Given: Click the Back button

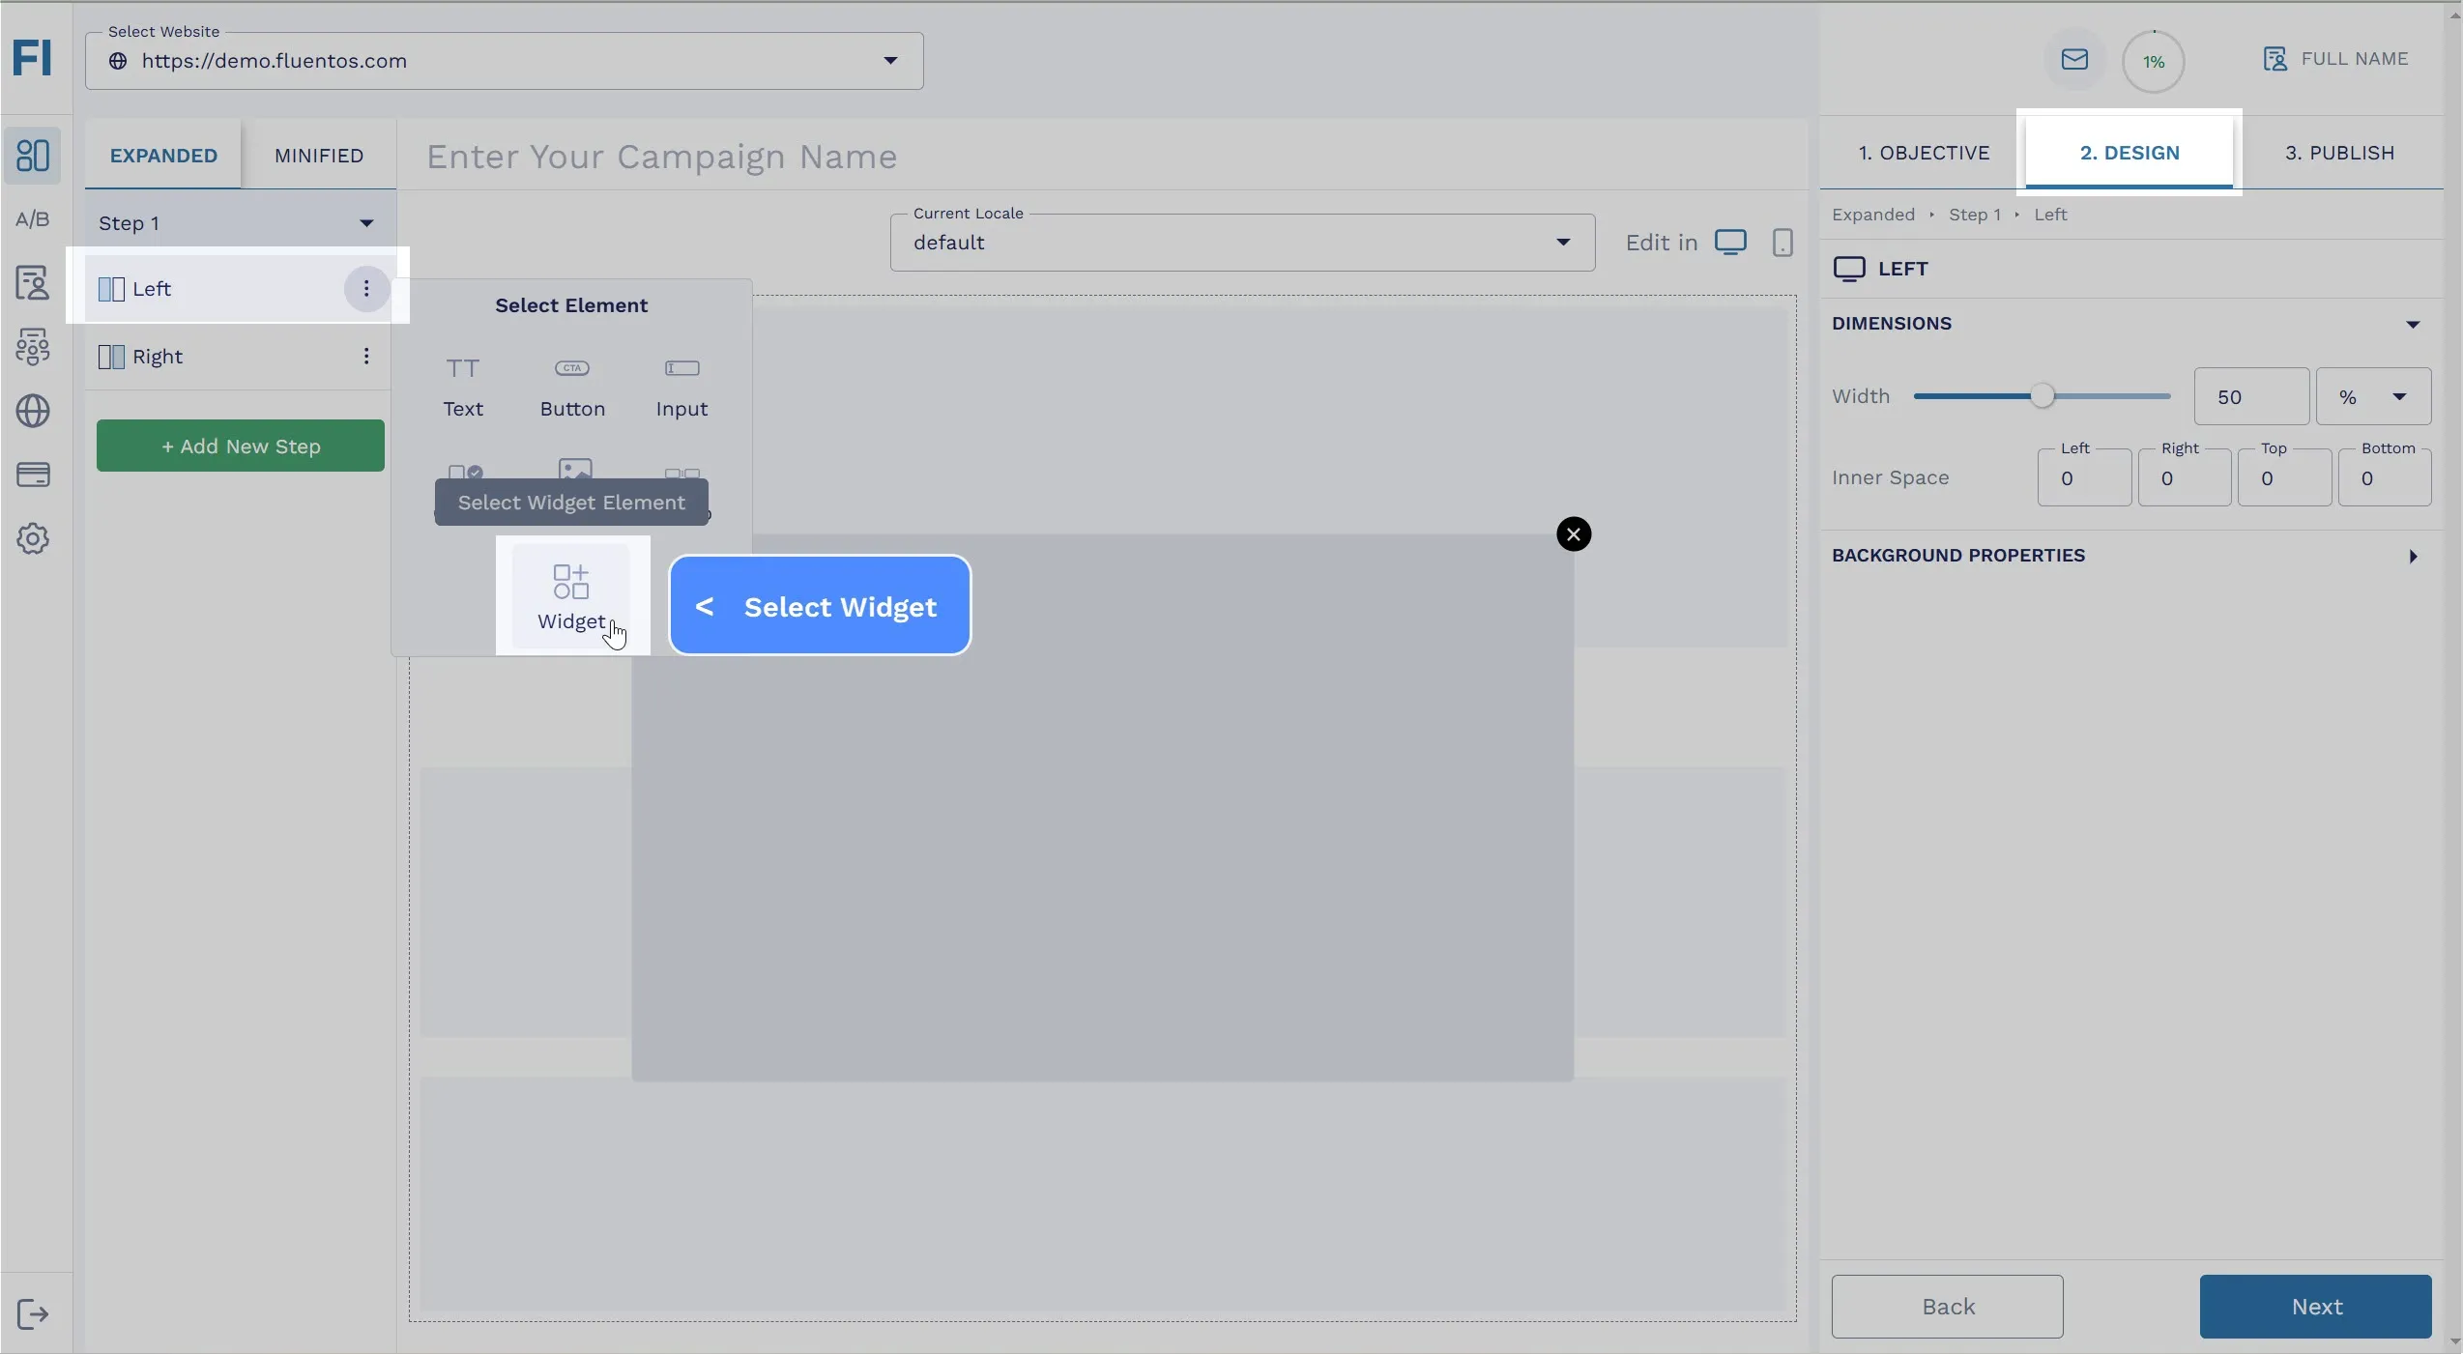Looking at the screenshot, I should [x=1947, y=1307].
